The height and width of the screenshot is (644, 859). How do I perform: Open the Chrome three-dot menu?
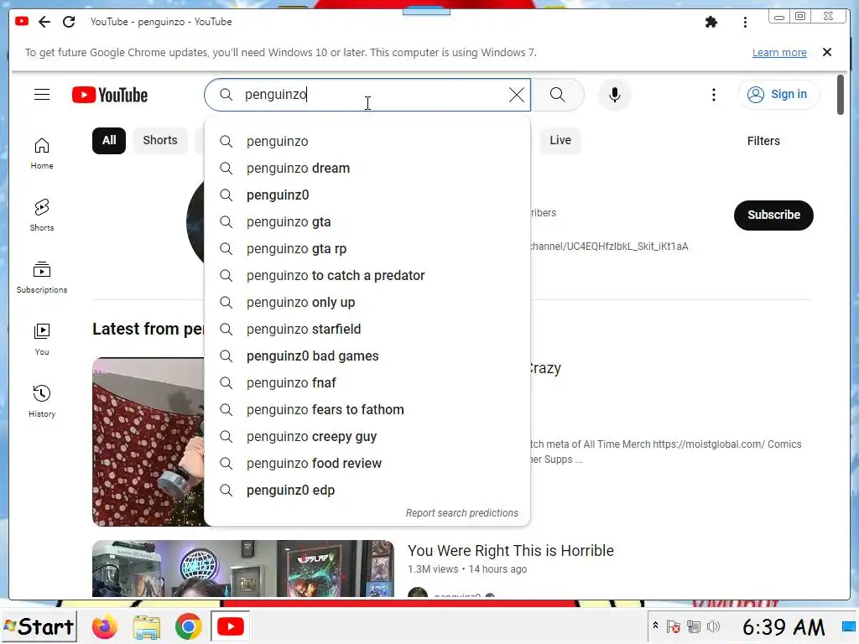point(745,22)
